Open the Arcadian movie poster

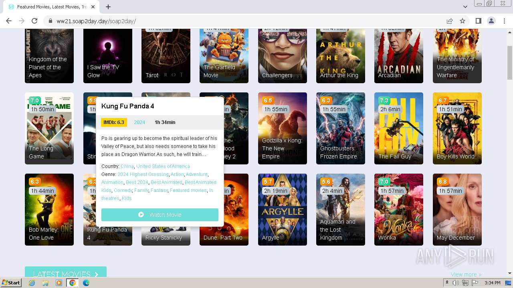point(399,56)
